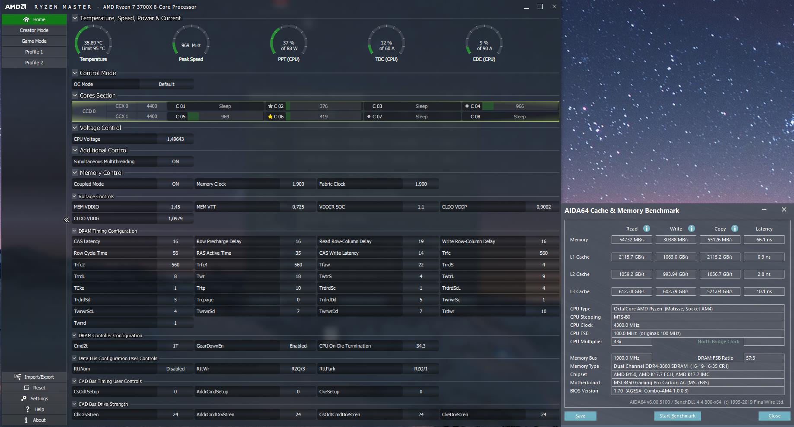Click the Copy info icon in AIDA64
The image size is (794, 427).
tap(735, 228)
